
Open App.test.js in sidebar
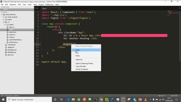pyautogui.click(x=12, y=32)
